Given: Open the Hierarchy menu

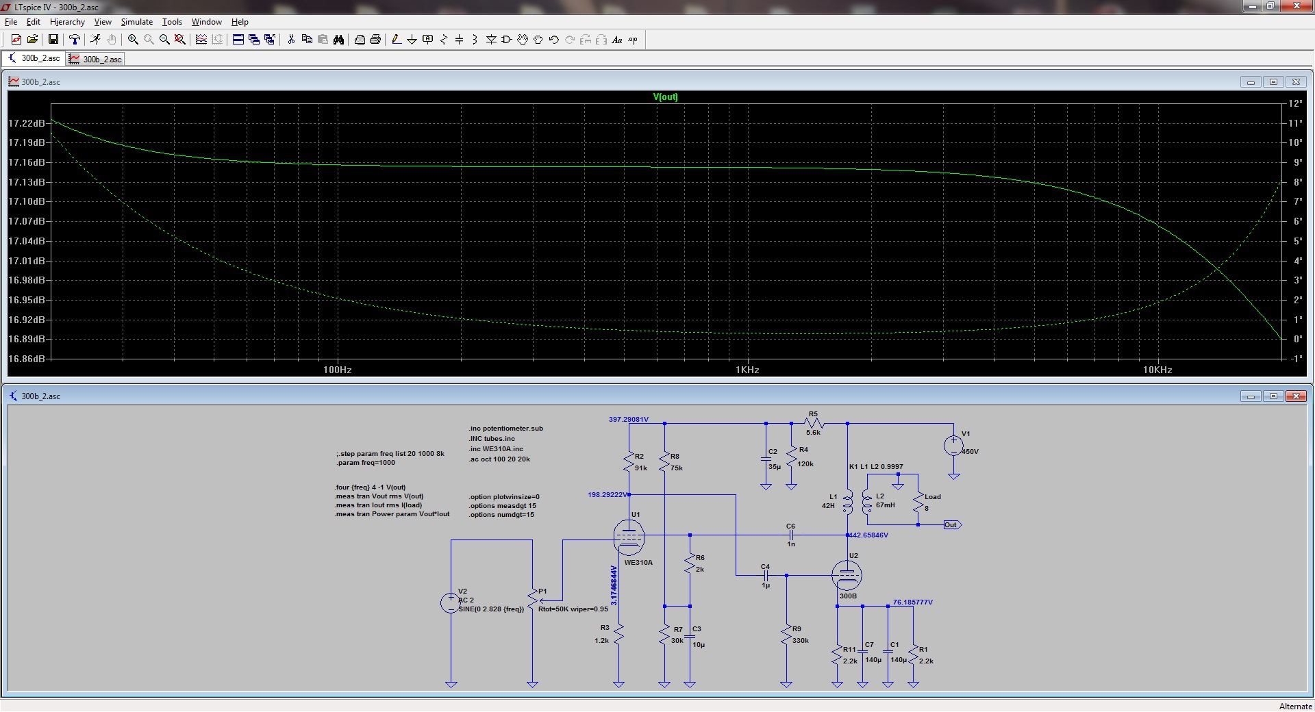Looking at the screenshot, I should pos(67,22).
